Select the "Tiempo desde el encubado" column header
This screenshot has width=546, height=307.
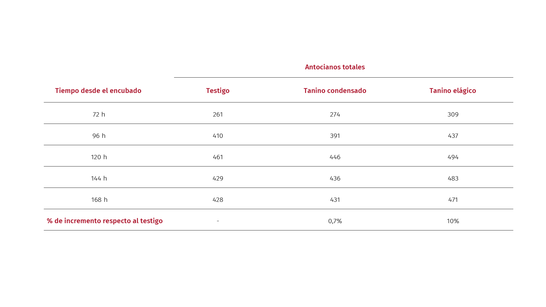(98, 91)
